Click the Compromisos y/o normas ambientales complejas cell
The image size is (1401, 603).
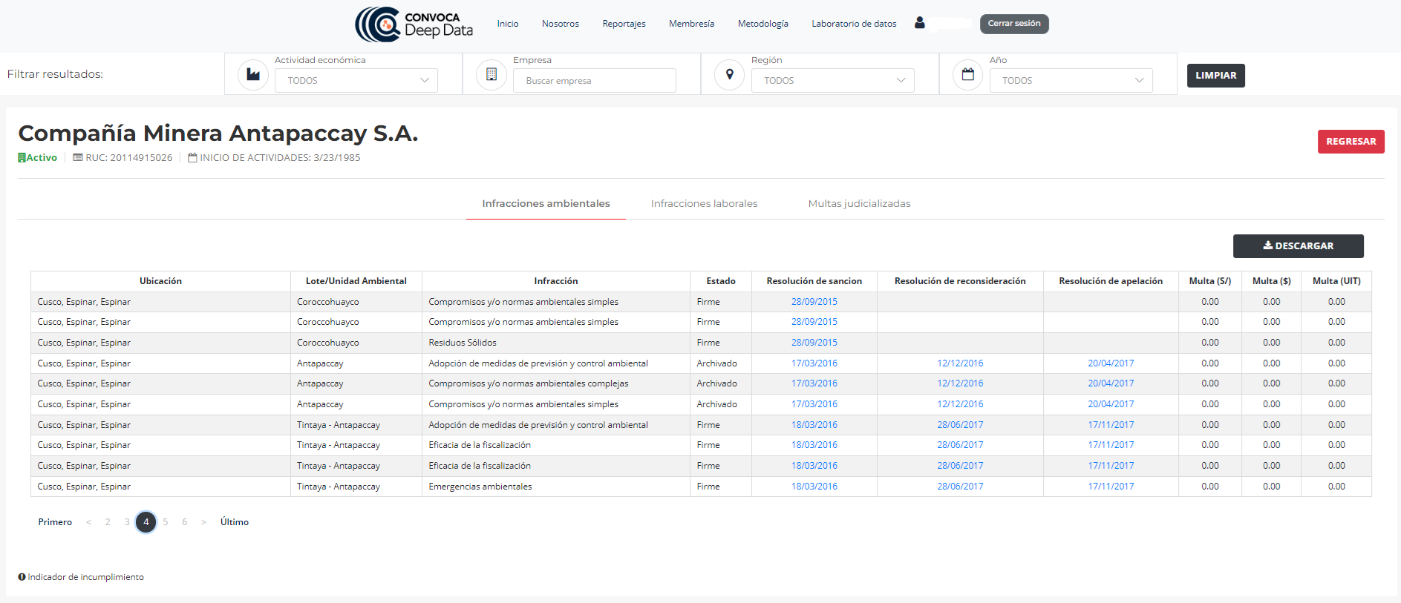click(556, 383)
